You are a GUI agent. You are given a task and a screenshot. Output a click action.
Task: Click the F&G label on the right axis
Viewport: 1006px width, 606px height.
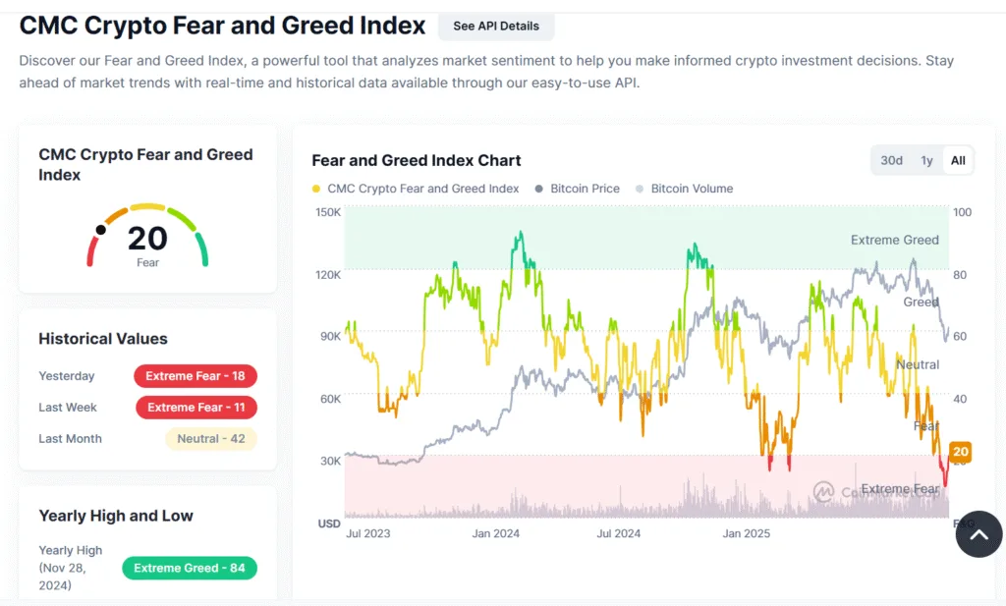(x=960, y=523)
